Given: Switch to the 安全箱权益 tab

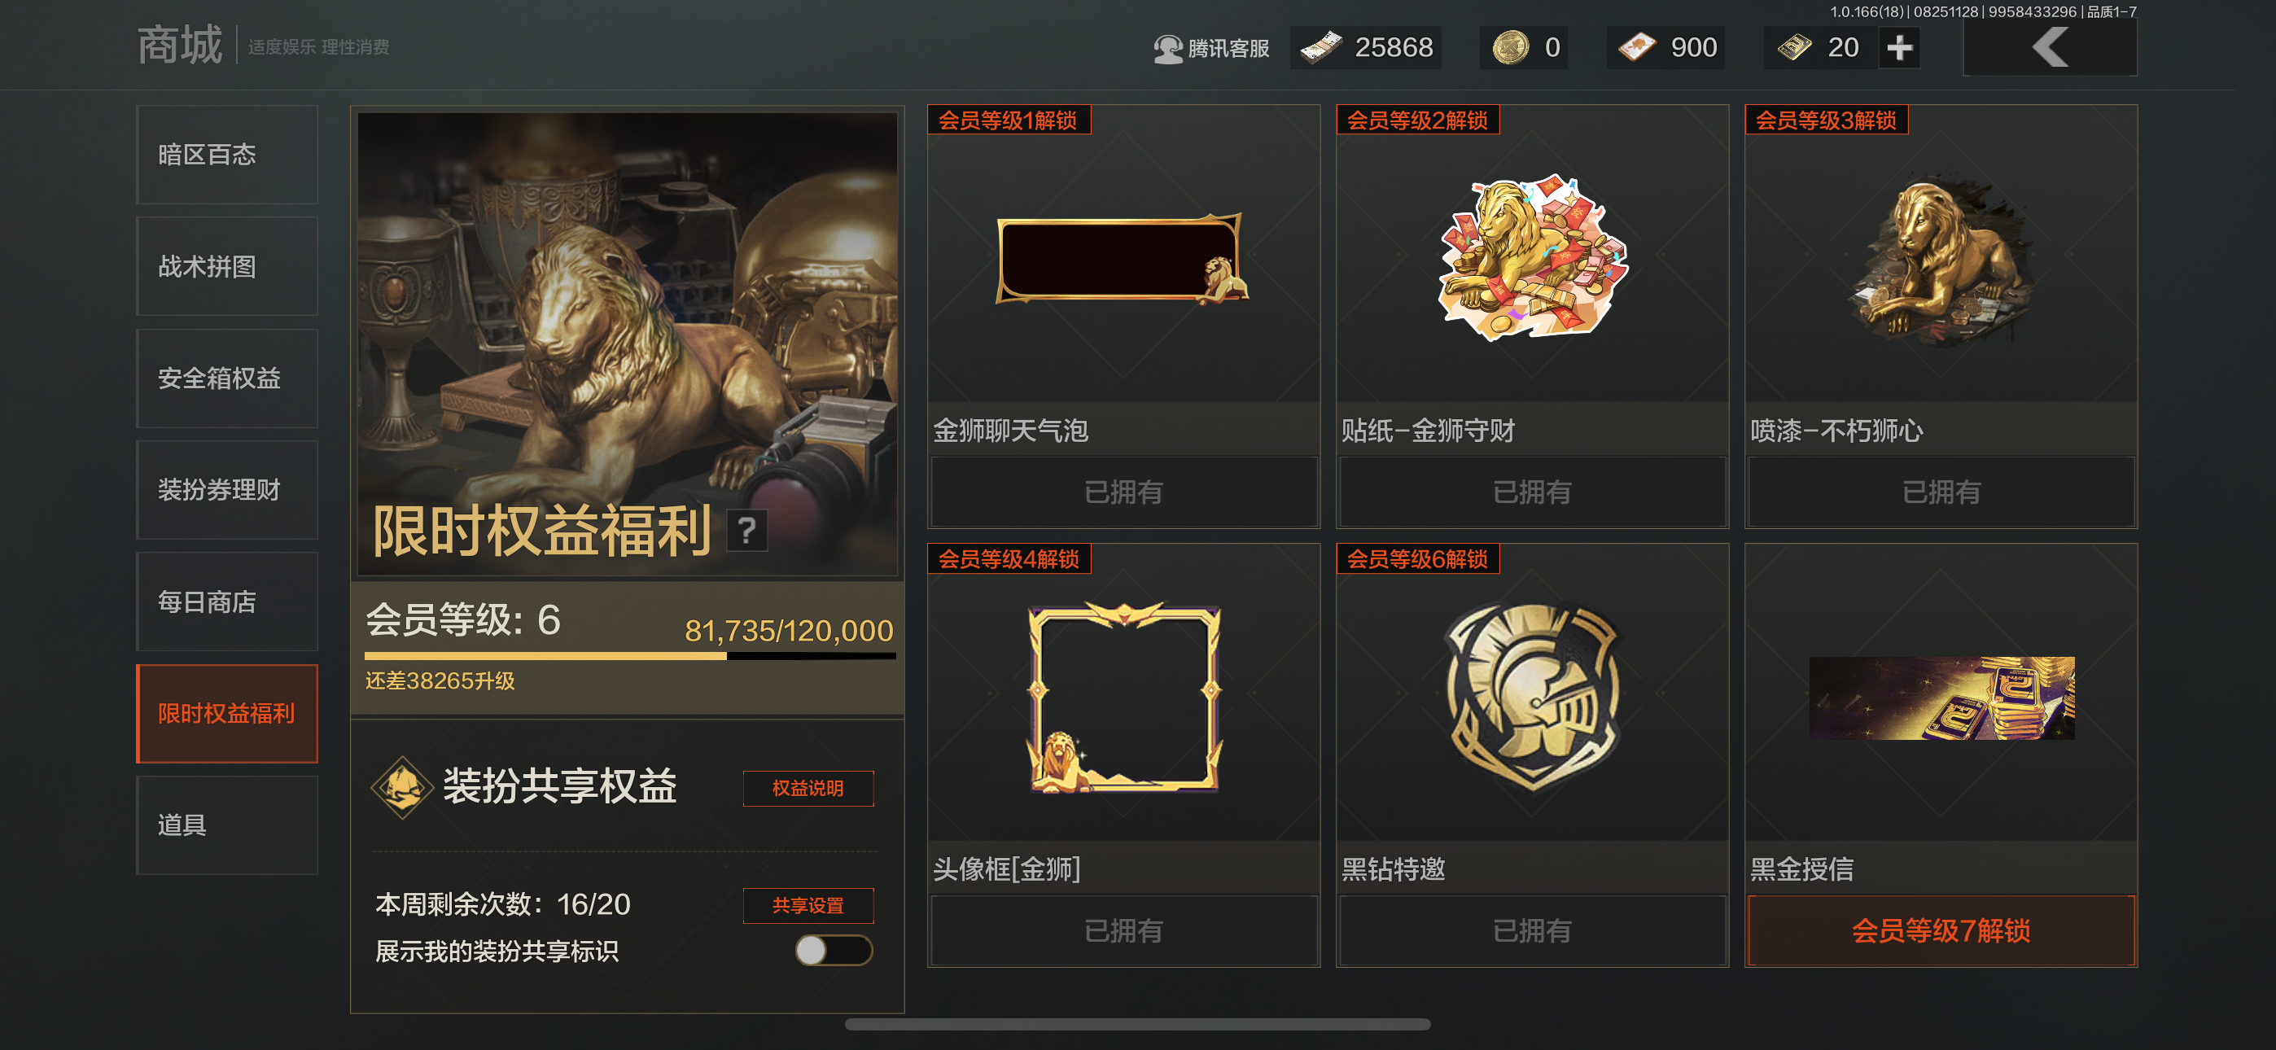Looking at the screenshot, I should 227,378.
